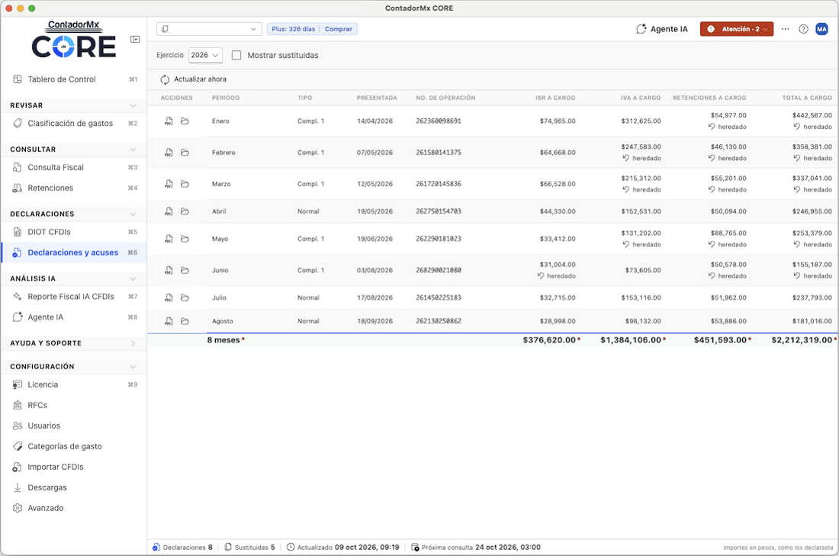Open the Ejercicio 2026 year dropdown

205,55
